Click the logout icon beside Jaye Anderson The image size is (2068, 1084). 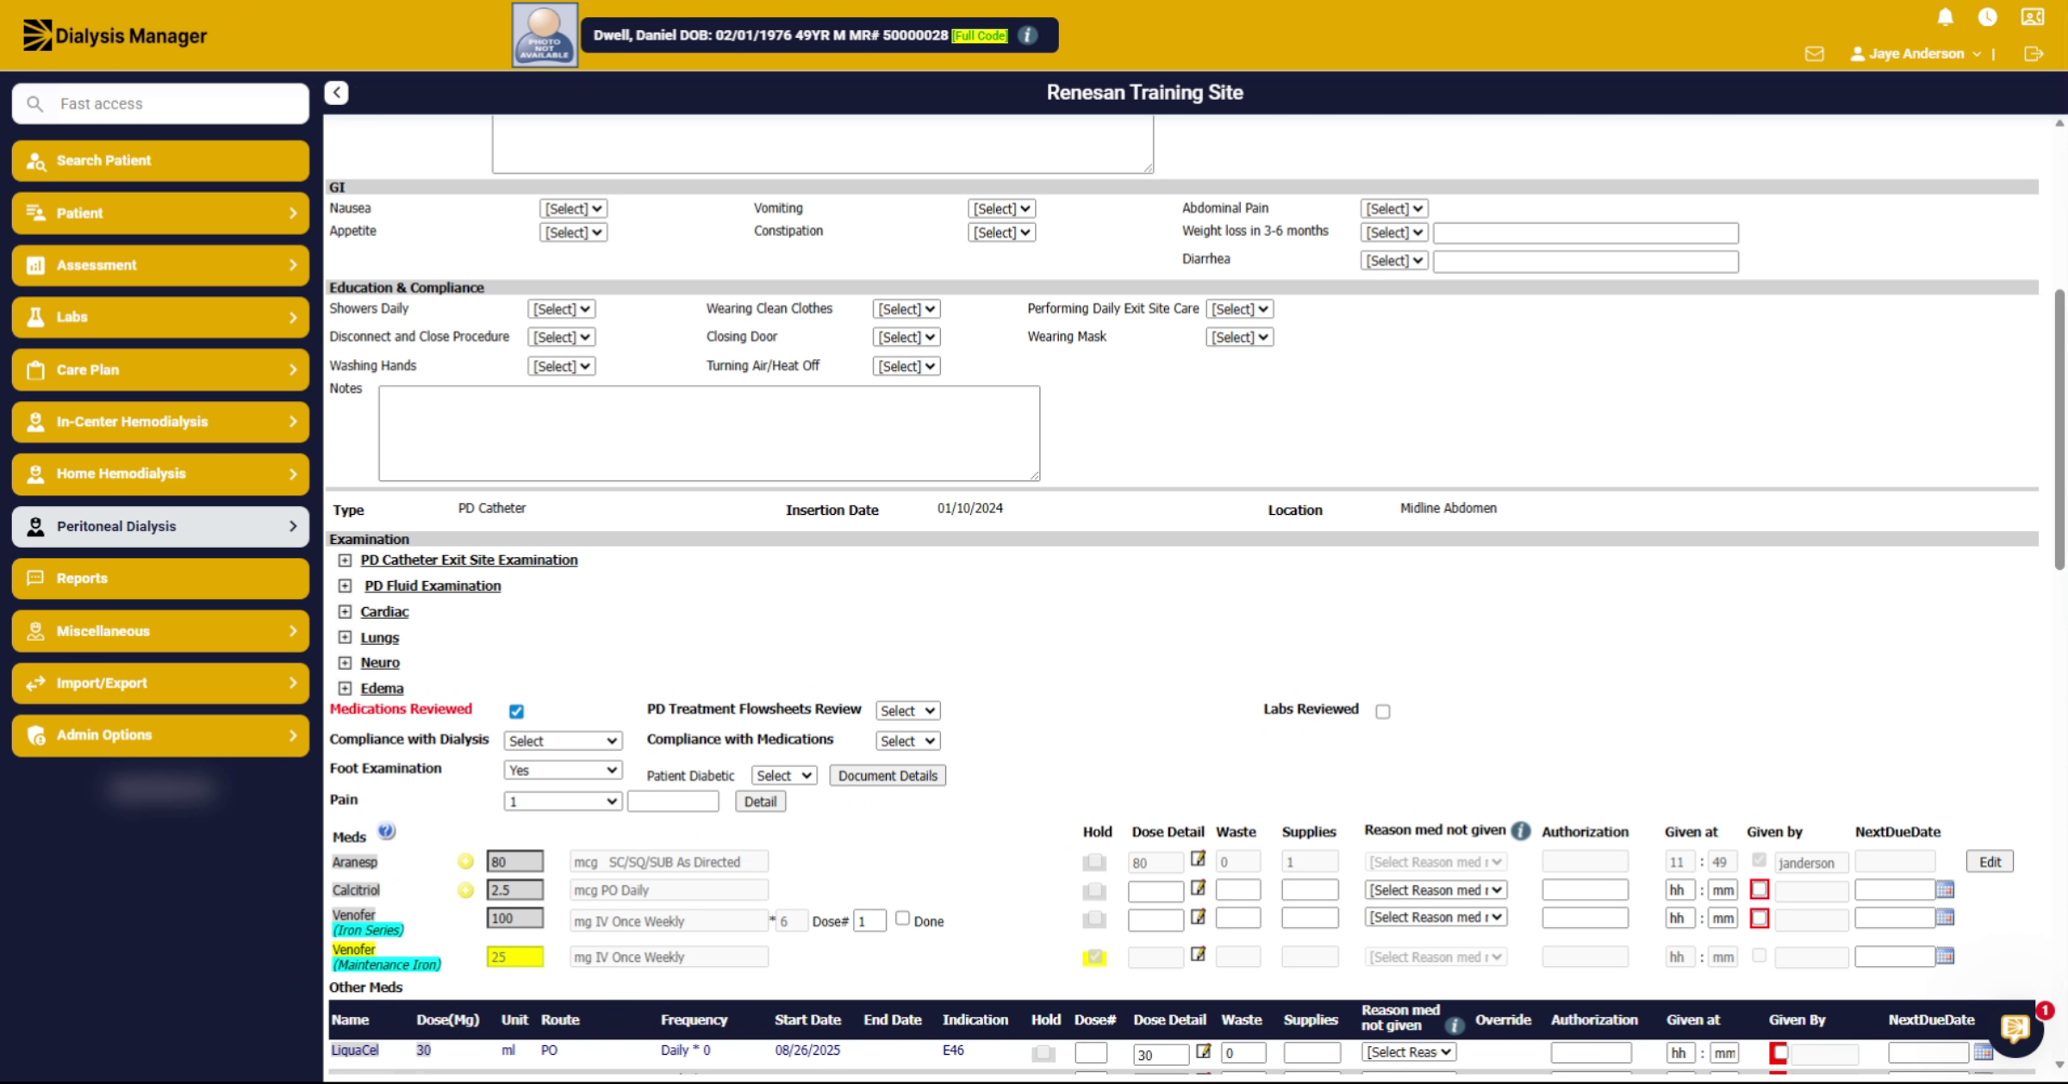(2034, 53)
